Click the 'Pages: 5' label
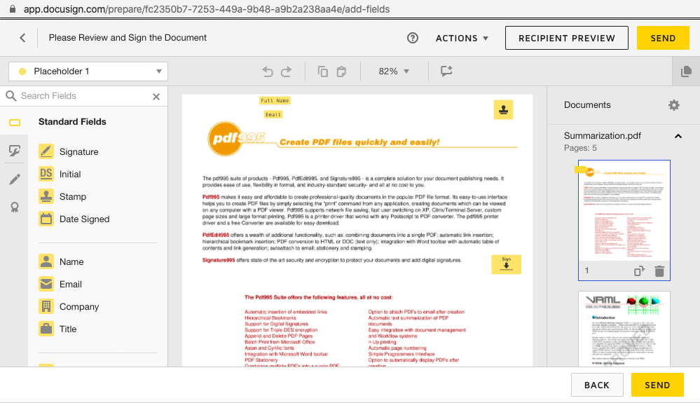 click(x=580, y=148)
